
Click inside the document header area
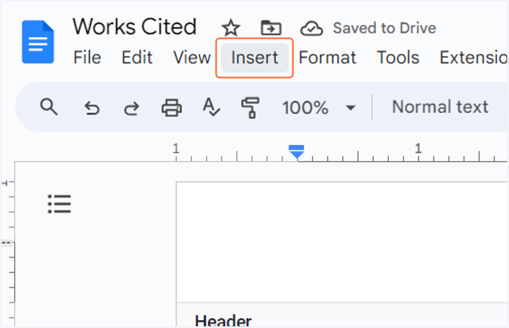point(342,242)
